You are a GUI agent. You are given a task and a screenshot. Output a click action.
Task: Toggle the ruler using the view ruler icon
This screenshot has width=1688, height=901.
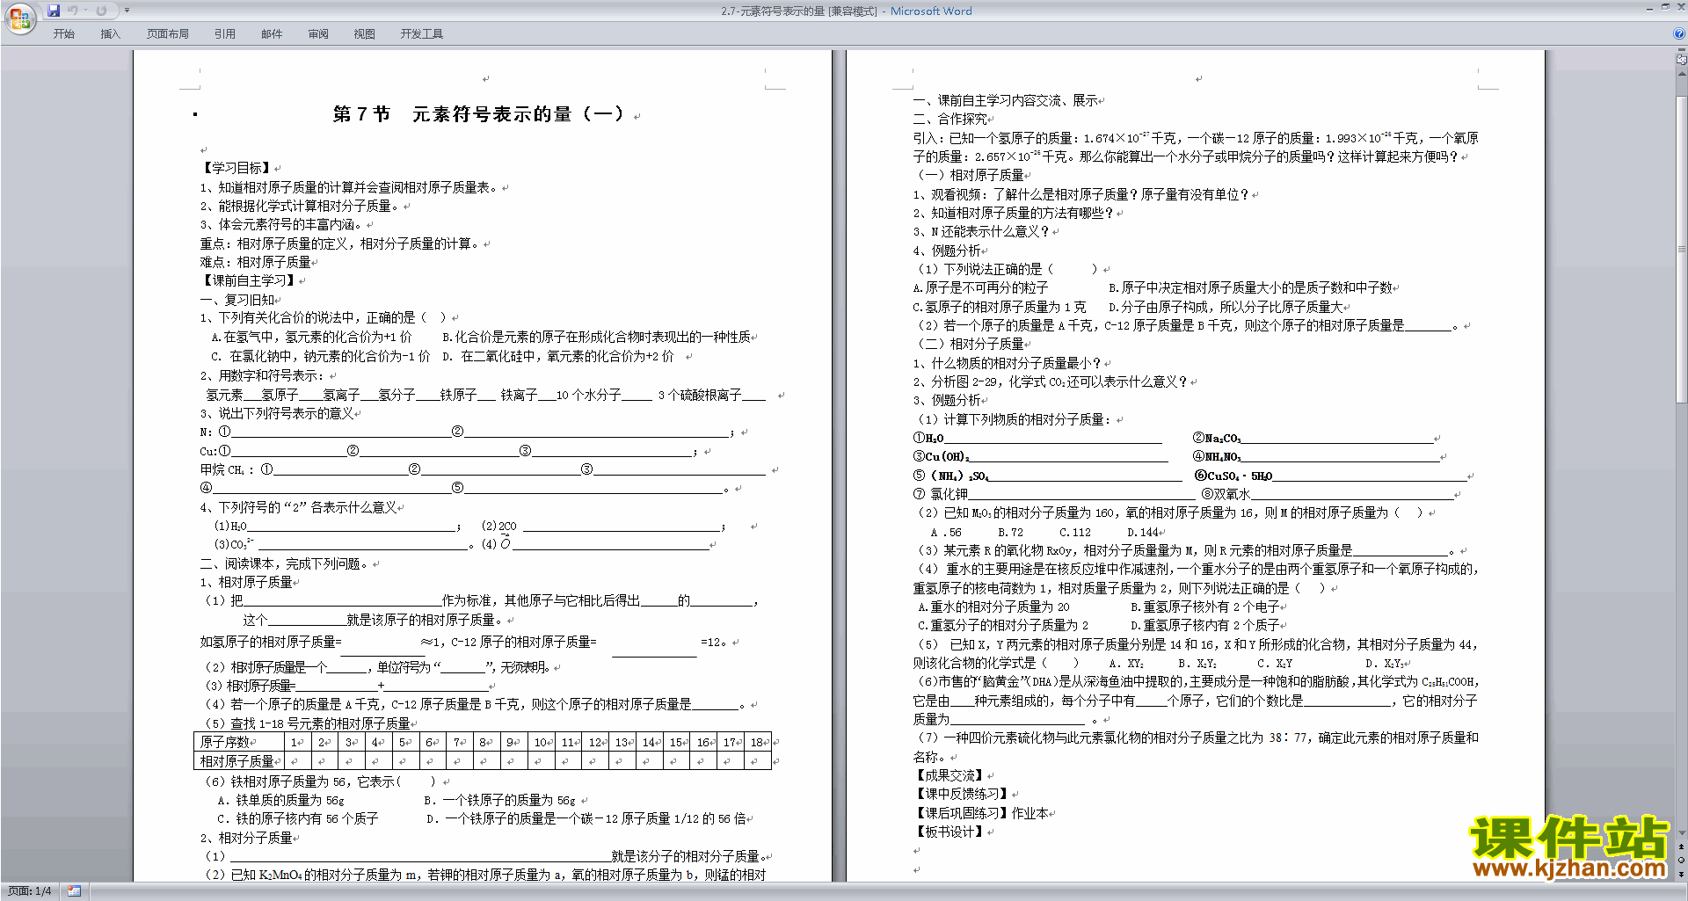pyautogui.click(x=1681, y=60)
